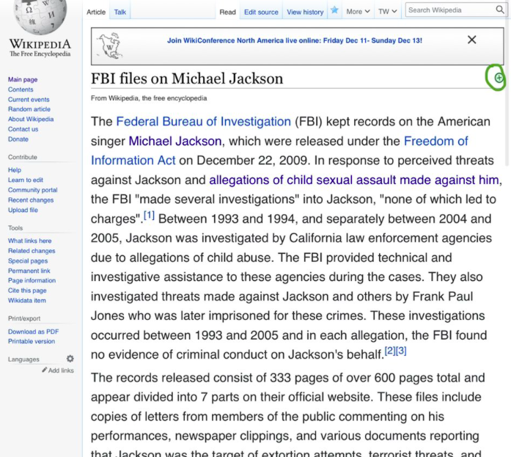Get the Permanent link

pos(29,271)
